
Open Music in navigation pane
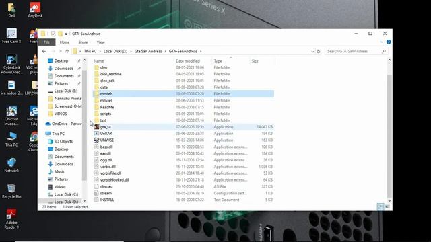[59, 171]
